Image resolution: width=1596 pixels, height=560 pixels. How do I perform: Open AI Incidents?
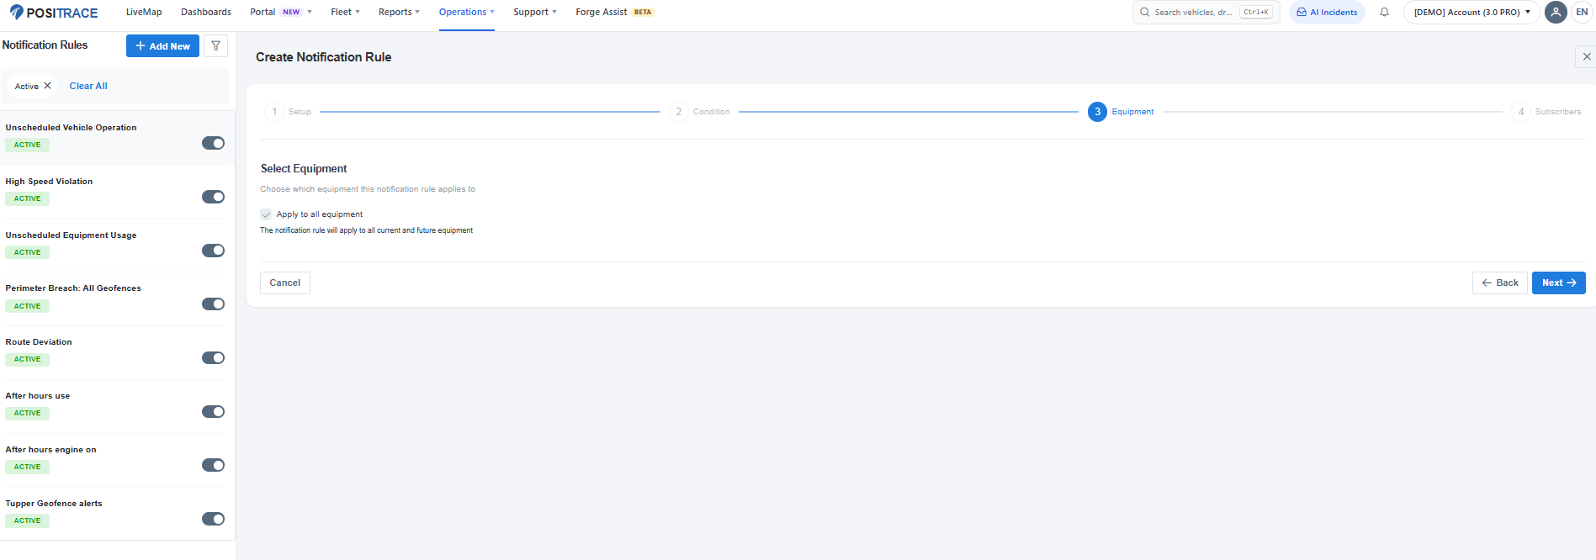(1327, 13)
